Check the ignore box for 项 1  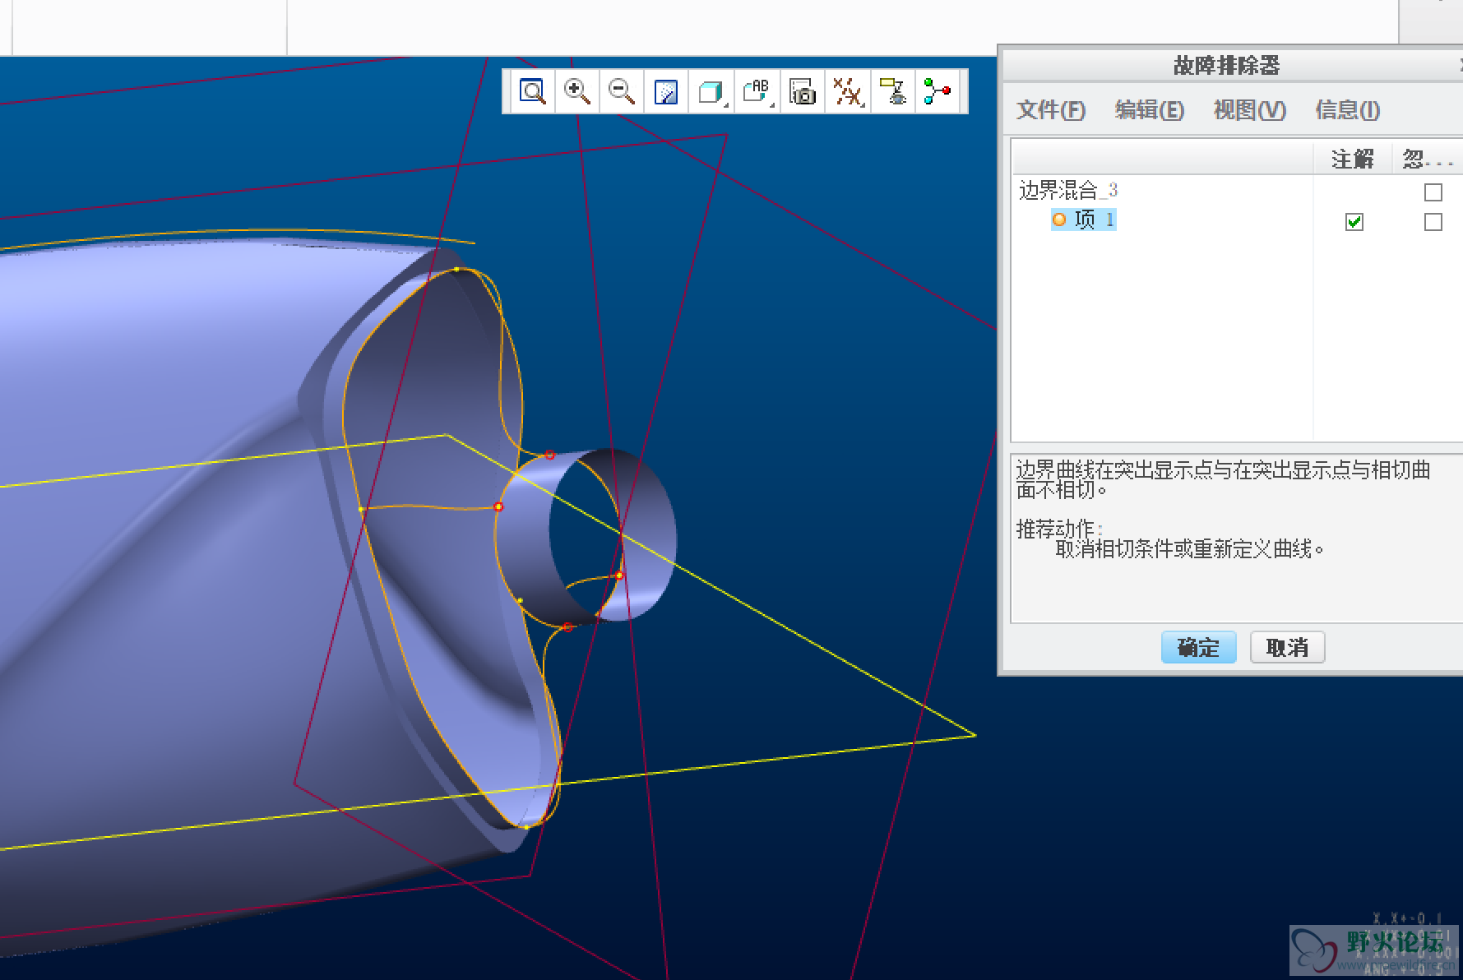[x=1433, y=222]
